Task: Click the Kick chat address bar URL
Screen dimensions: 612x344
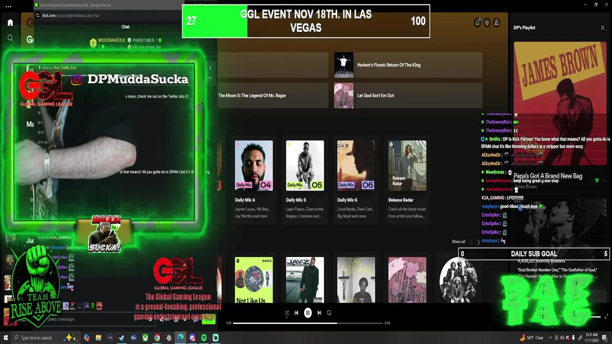Action: click(71, 15)
